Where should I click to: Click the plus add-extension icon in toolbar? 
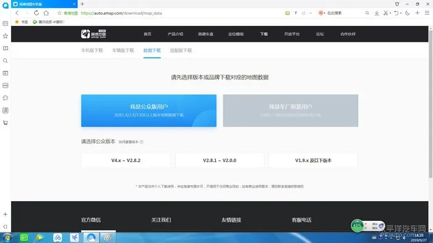(x=418, y=13)
